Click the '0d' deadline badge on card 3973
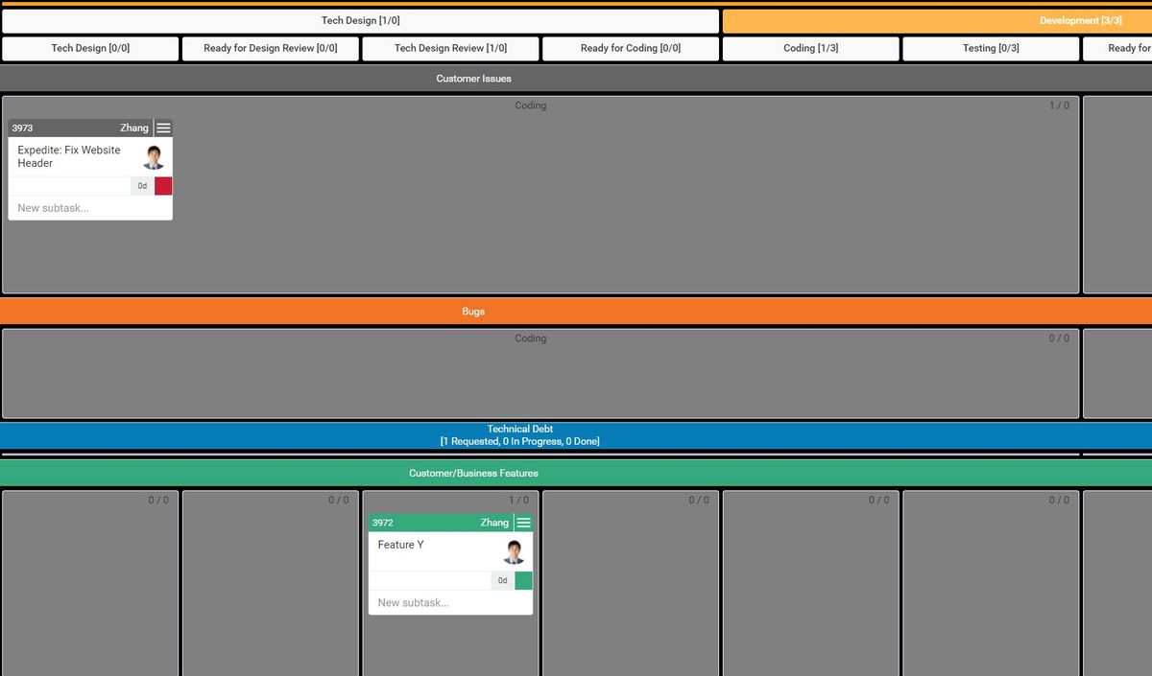This screenshot has height=676, width=1152. [x=141, y=185]
